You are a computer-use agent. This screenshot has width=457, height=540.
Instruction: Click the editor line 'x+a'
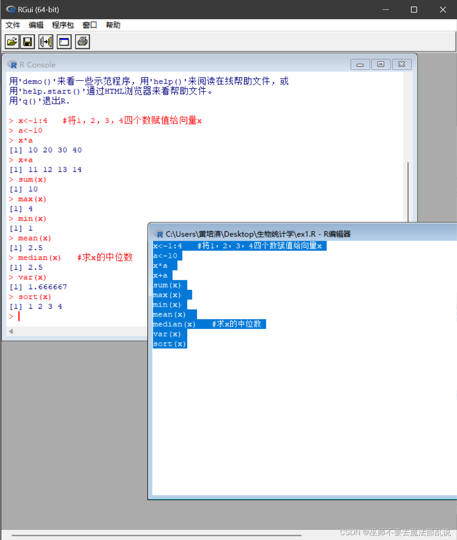click(x=162, y=275)
